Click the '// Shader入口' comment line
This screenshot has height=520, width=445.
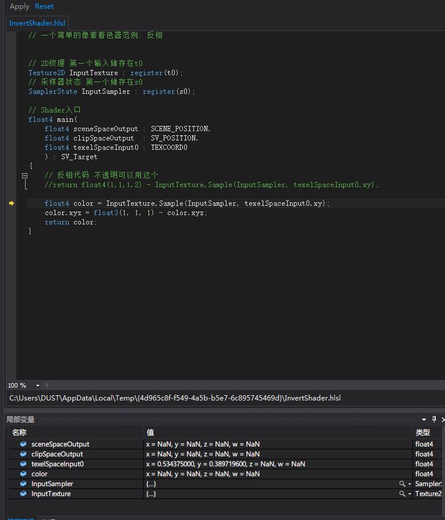(55, 110)
